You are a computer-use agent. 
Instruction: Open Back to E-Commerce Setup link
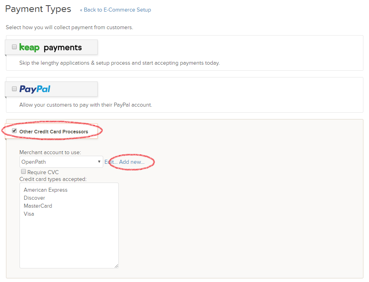tap(115, 10)
